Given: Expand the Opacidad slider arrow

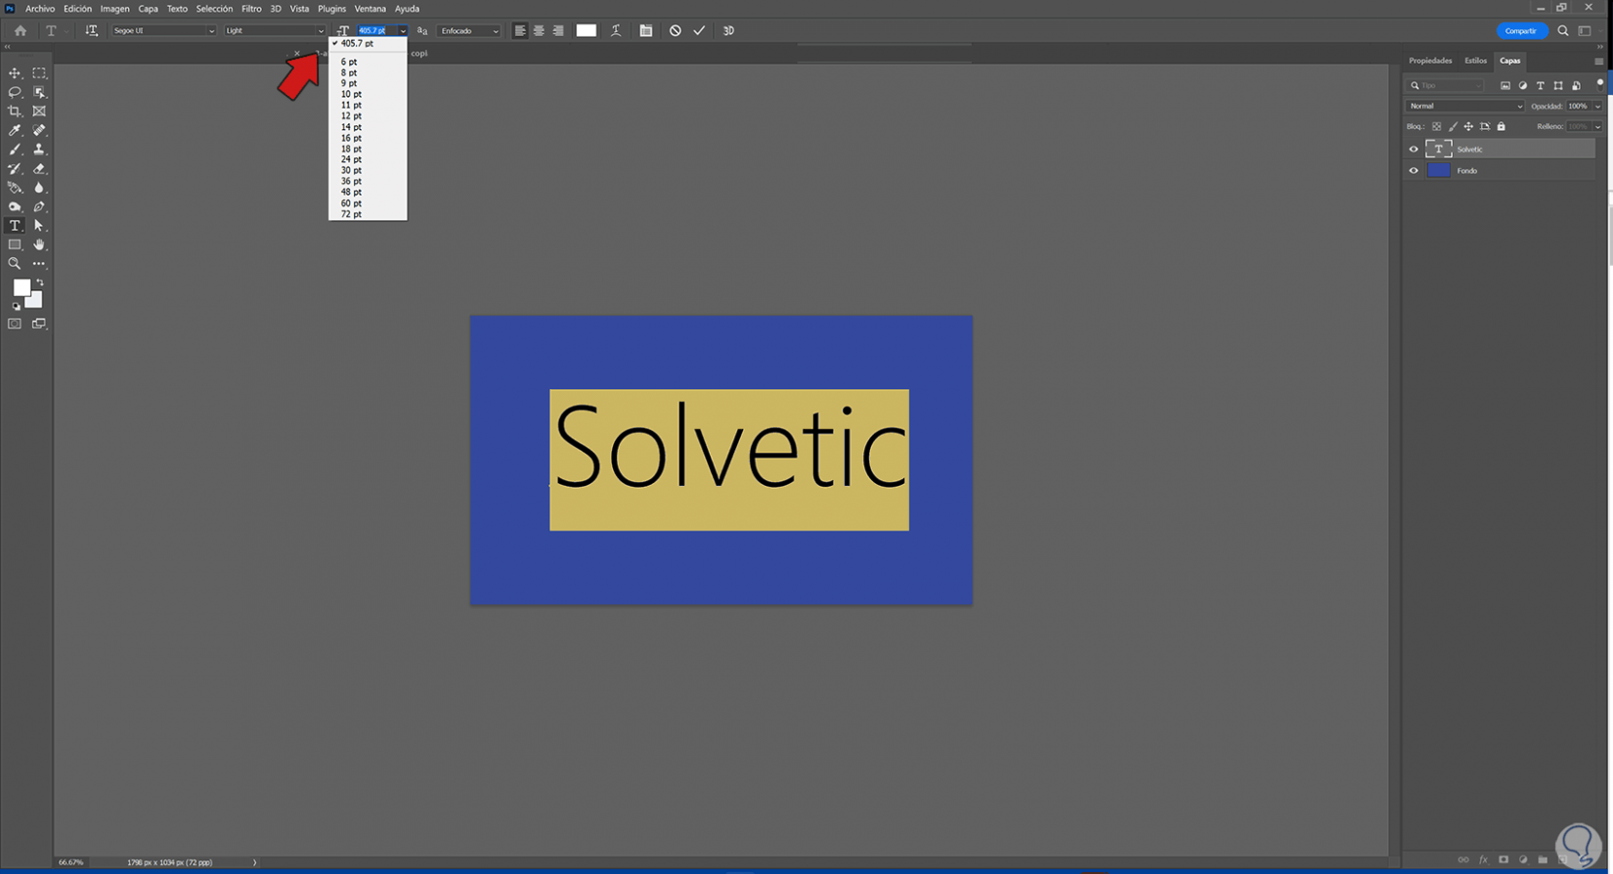Looking at the screenshot, I should [x=1598, y=107].
